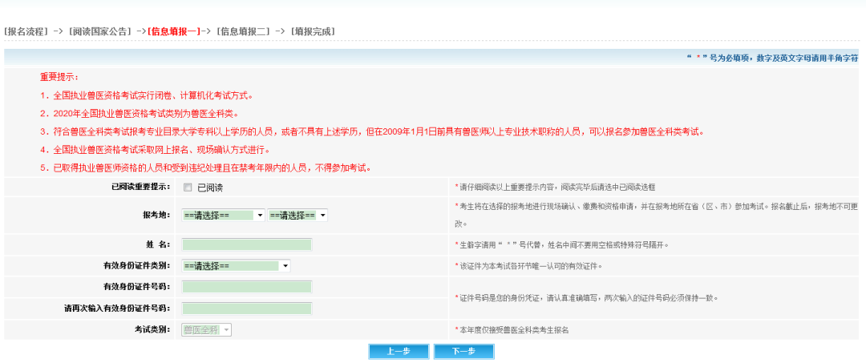Click tip line 5 about 禁考年限

pos(205,167)
